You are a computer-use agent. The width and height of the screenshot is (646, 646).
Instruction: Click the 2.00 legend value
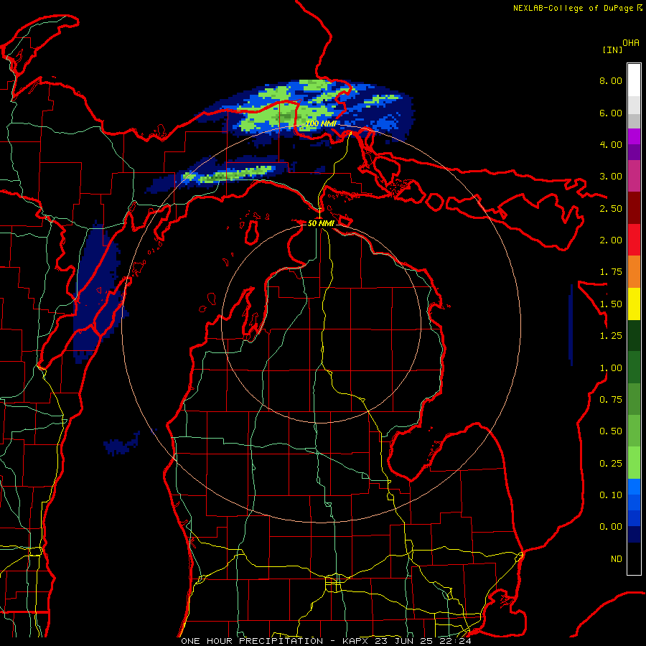tap(611, 240)
